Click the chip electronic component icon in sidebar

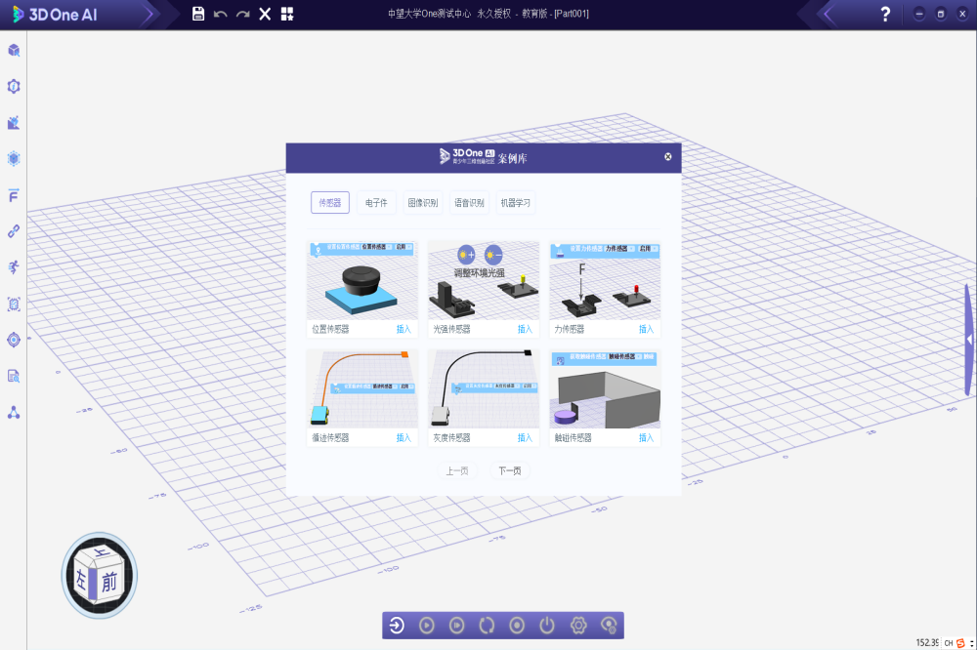[x=14, y=304]
